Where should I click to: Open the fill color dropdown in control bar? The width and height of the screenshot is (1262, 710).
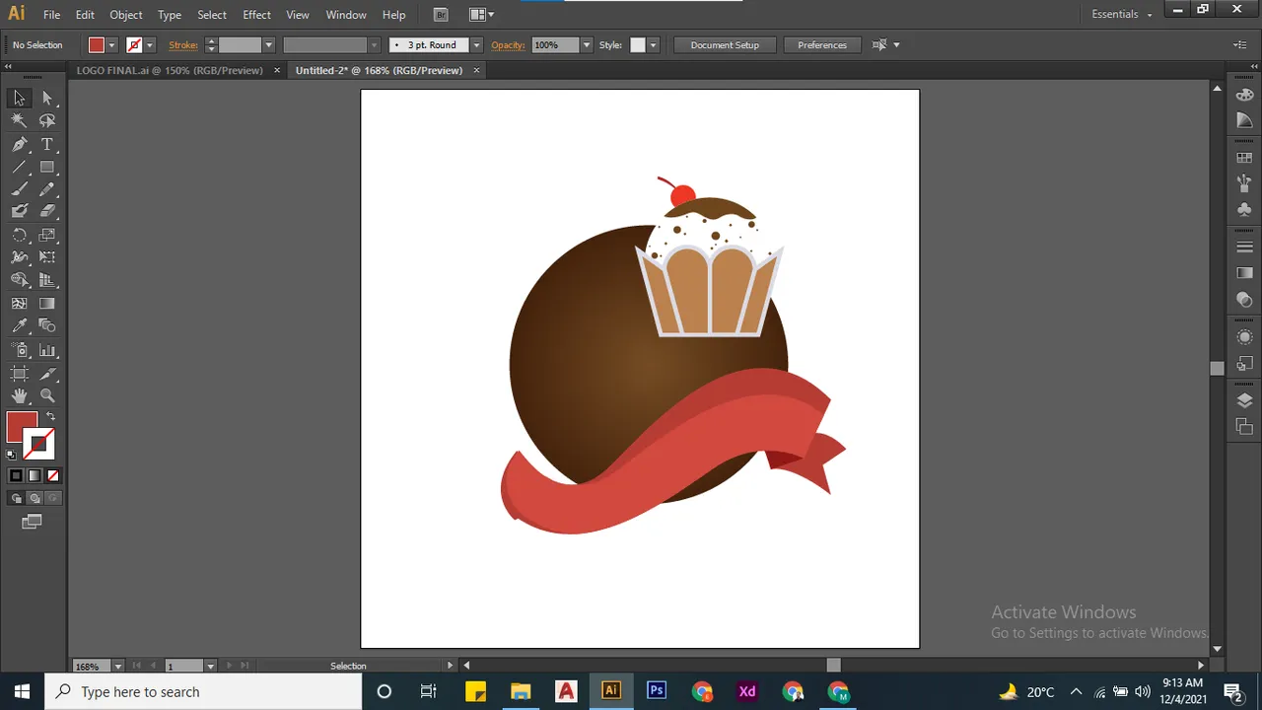tap(111, 45)
